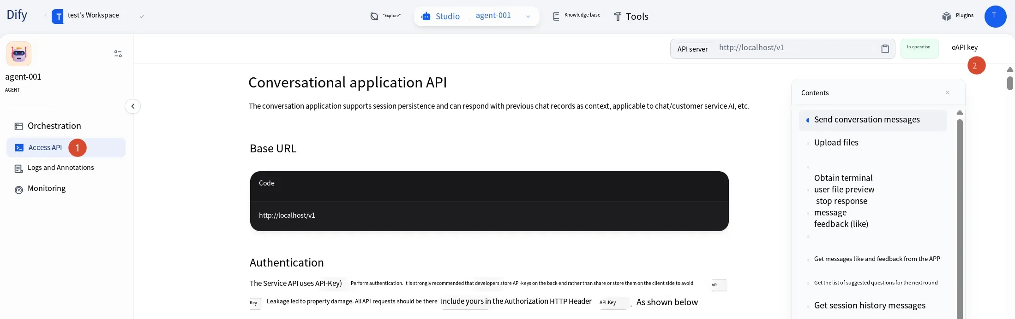The image size is (1015, 319).
Task: Open the Plugins cube icon
Action: click(946, 16)
